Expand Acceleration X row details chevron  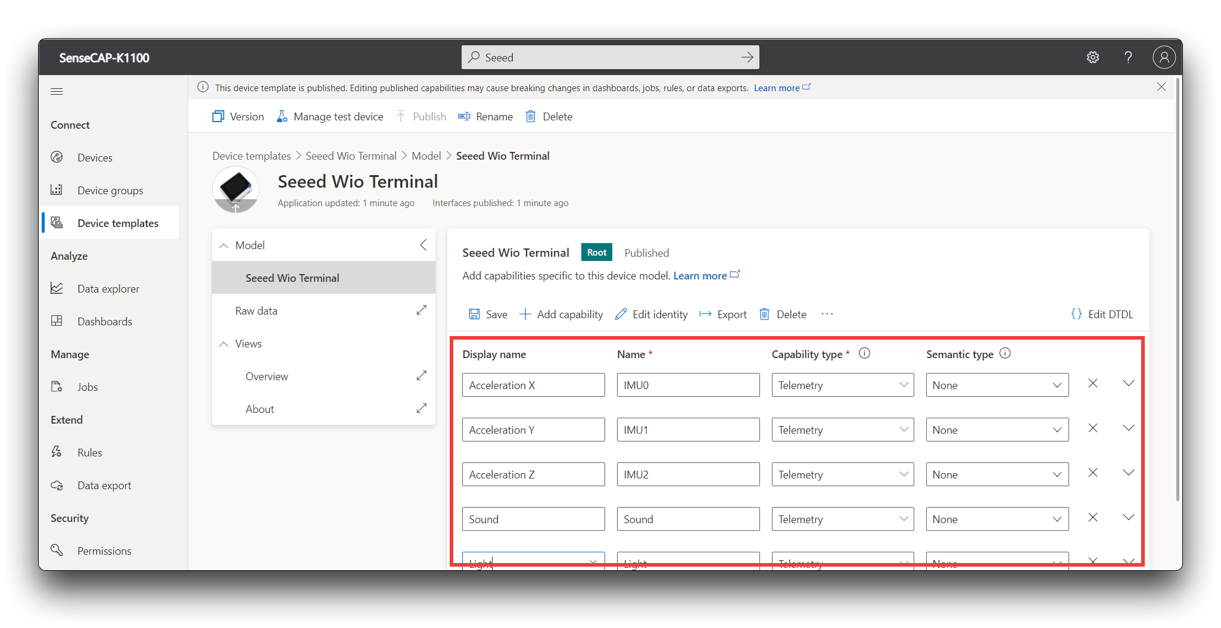1129,383
